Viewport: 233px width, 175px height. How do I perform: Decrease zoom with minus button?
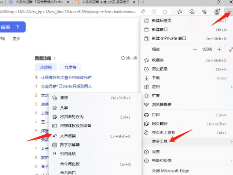click(195, 49)
